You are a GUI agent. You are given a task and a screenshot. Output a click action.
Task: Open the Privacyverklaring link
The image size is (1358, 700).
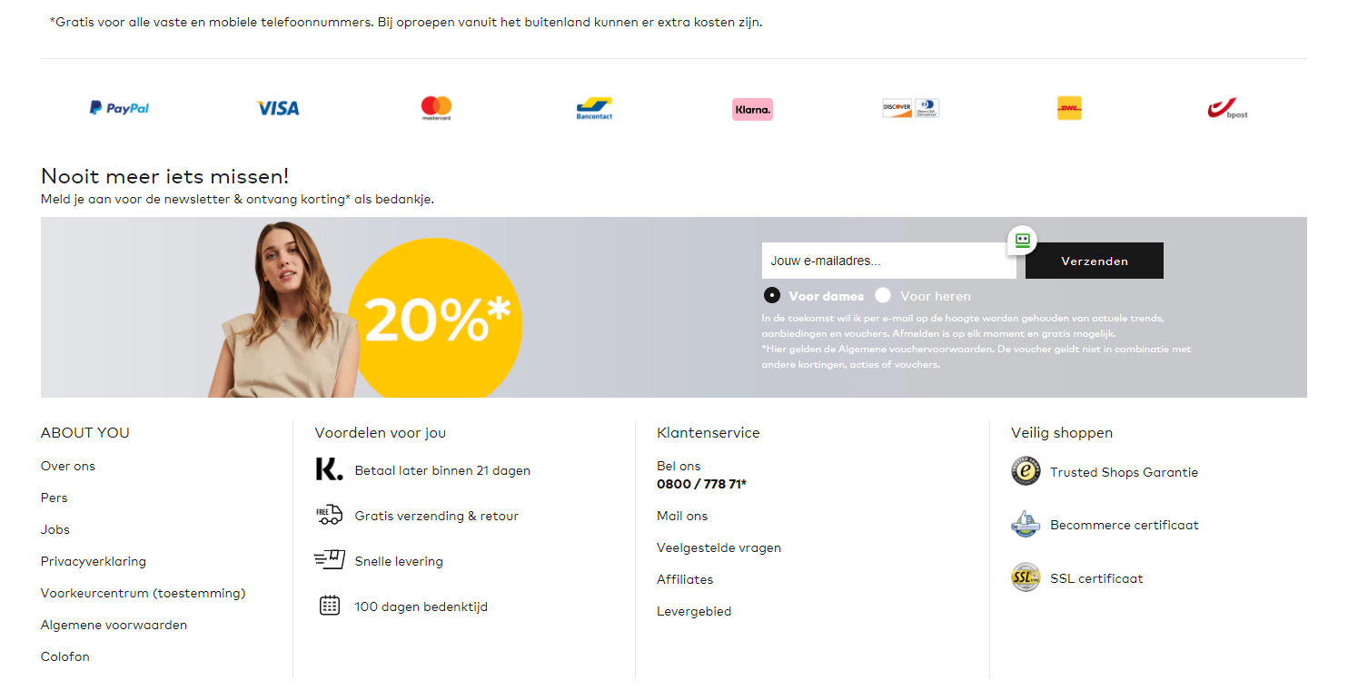94,561
